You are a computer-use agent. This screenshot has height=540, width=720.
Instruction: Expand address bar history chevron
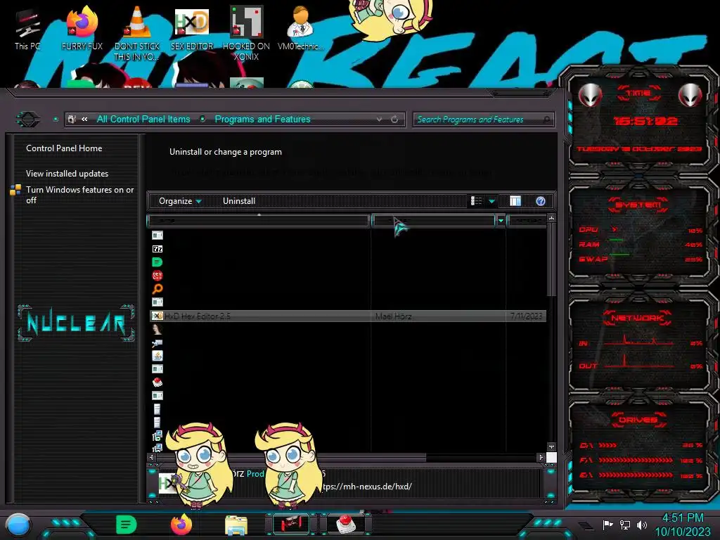pos(379,120)
